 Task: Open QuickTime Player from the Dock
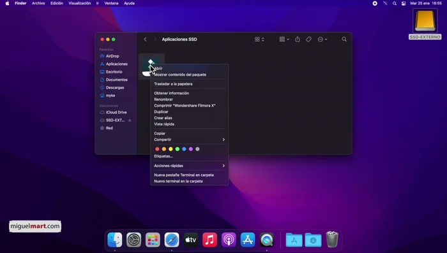click(266, 240)
